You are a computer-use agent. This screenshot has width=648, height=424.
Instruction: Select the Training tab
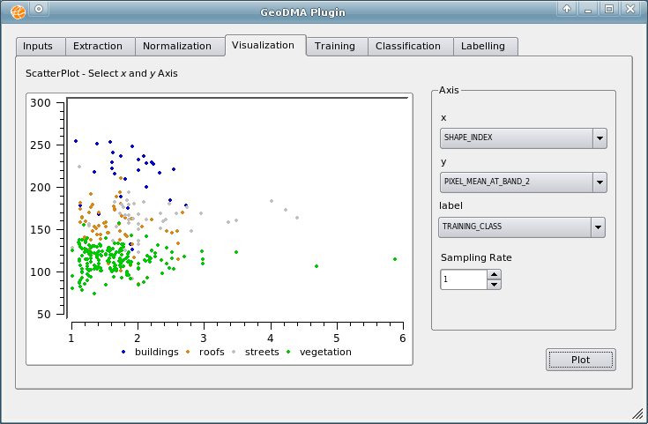[x=334, y=46]
